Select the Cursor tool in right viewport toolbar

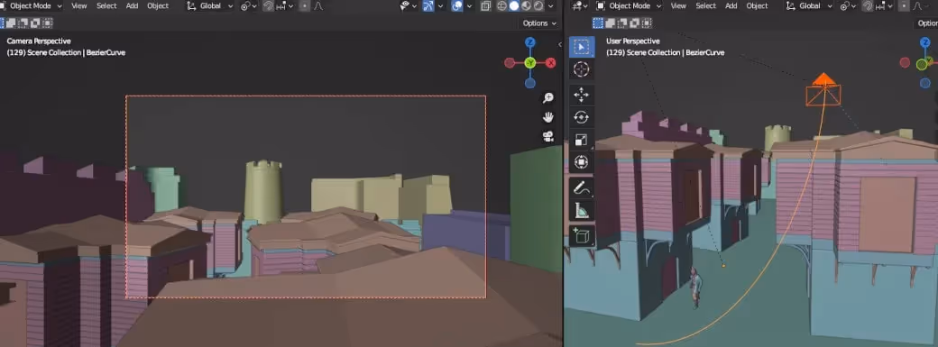(581, 69)
